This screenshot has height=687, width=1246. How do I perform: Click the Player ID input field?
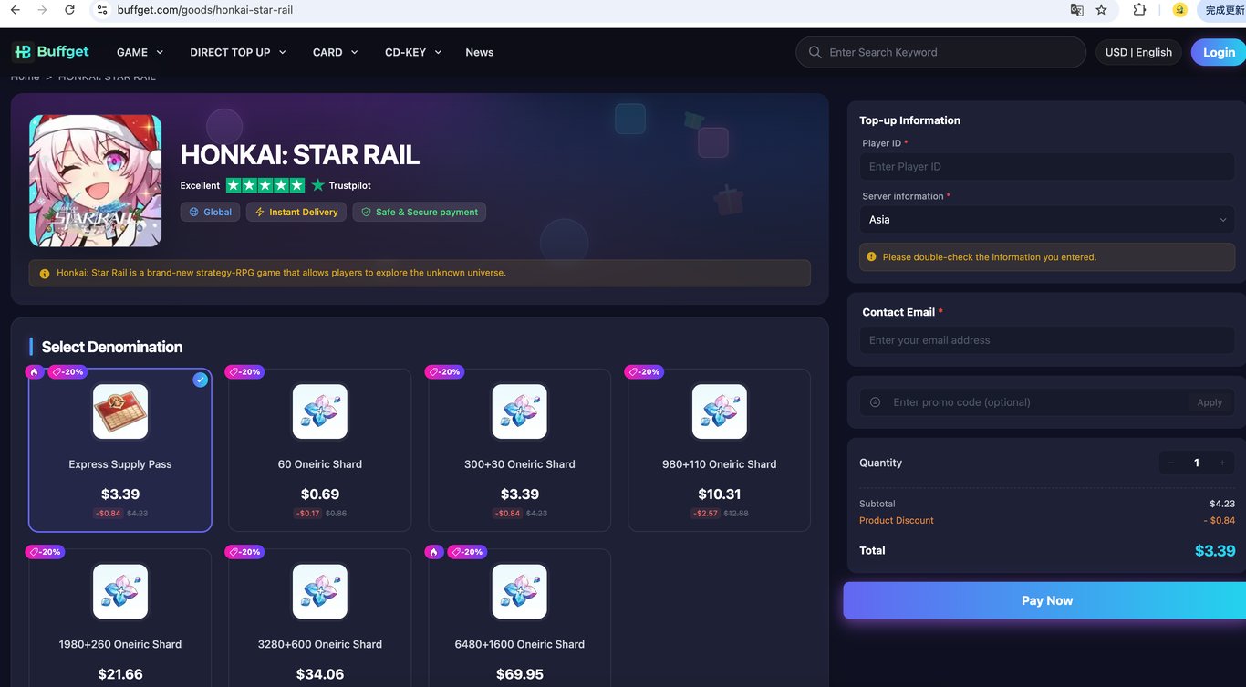point(1047,167)
